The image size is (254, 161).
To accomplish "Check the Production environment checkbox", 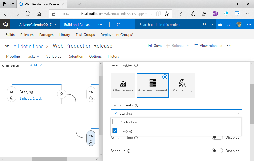I will (115, 122).
